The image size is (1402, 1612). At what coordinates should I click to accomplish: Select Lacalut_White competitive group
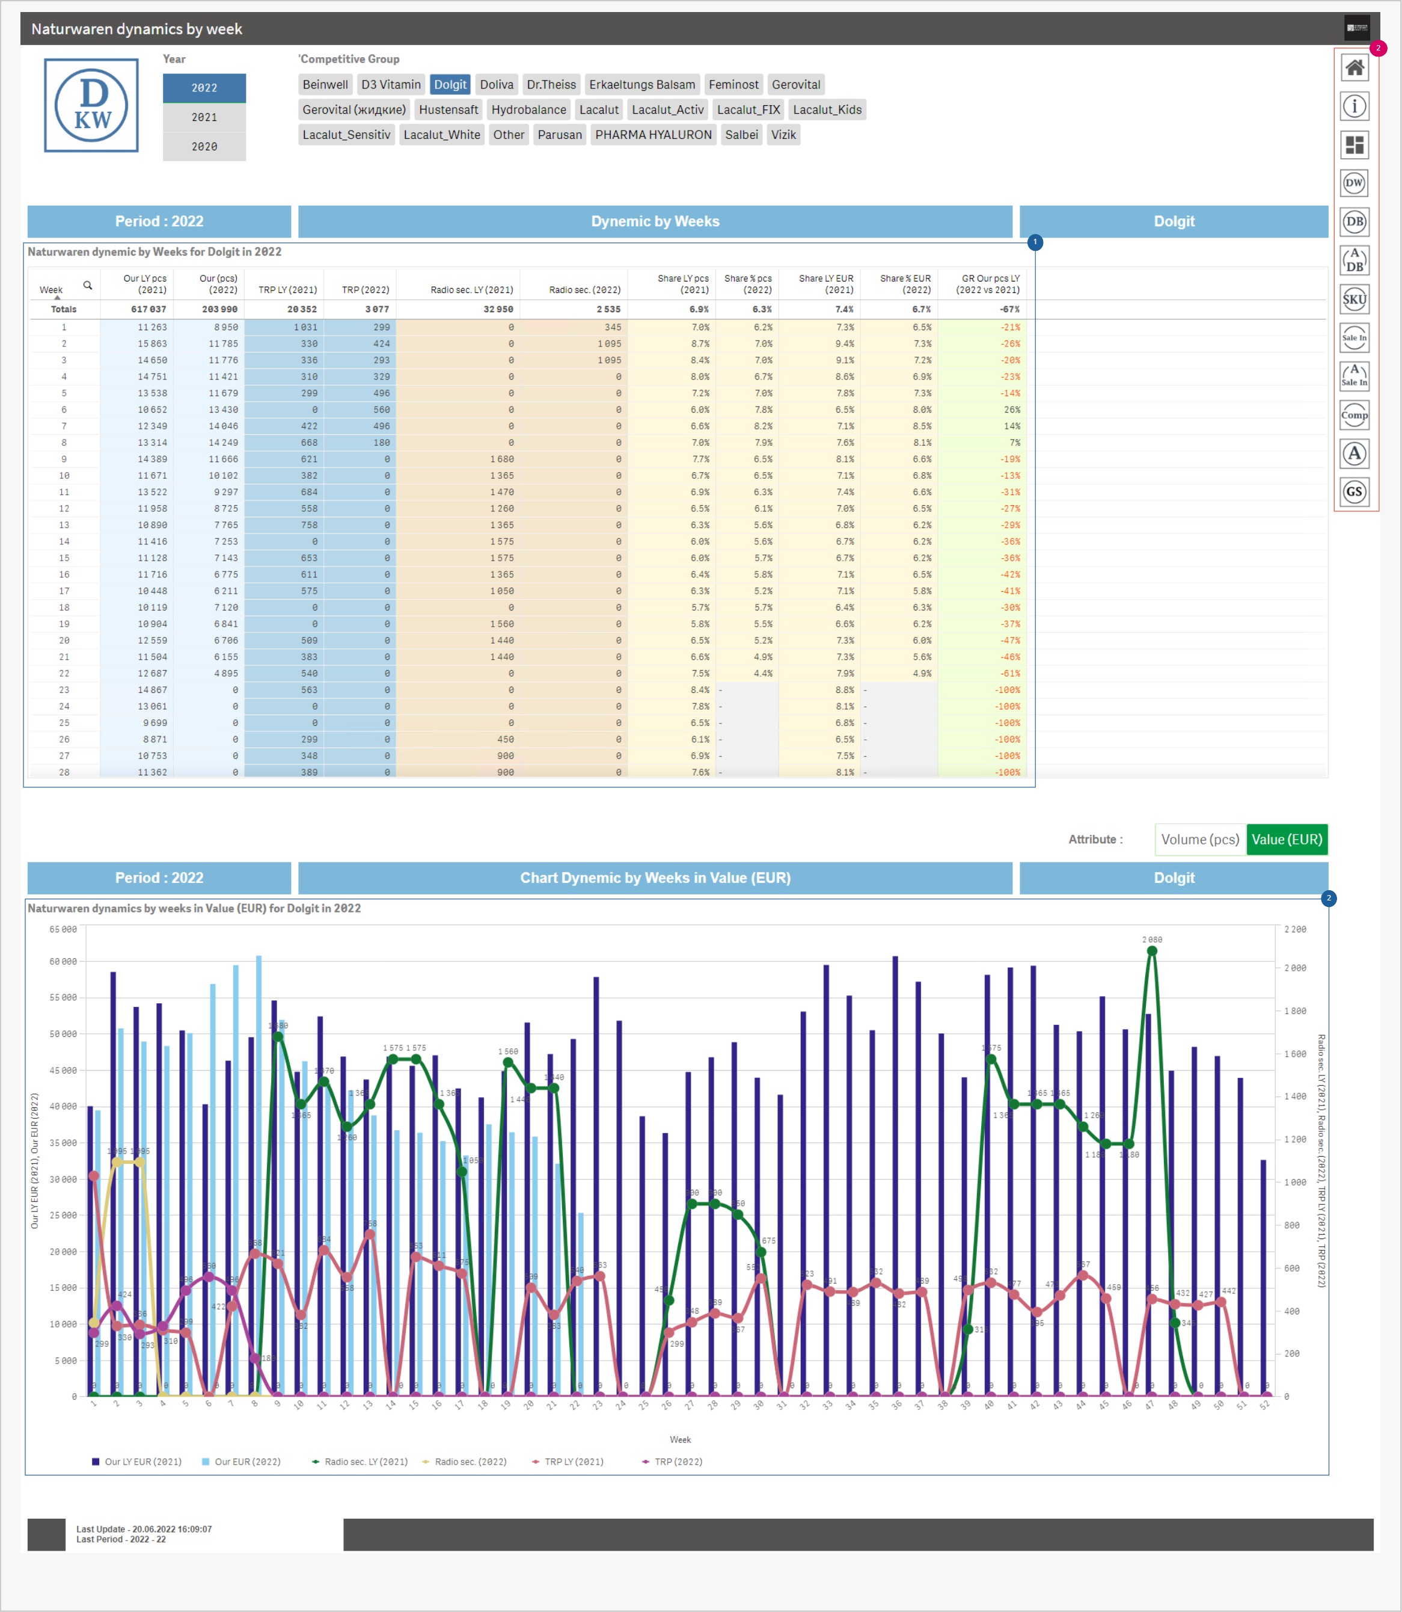point(441,135)
